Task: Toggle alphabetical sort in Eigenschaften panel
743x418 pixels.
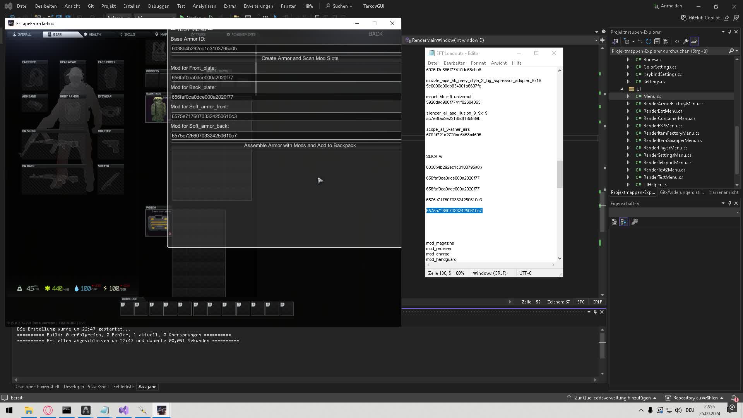Action: coord(623,222)
